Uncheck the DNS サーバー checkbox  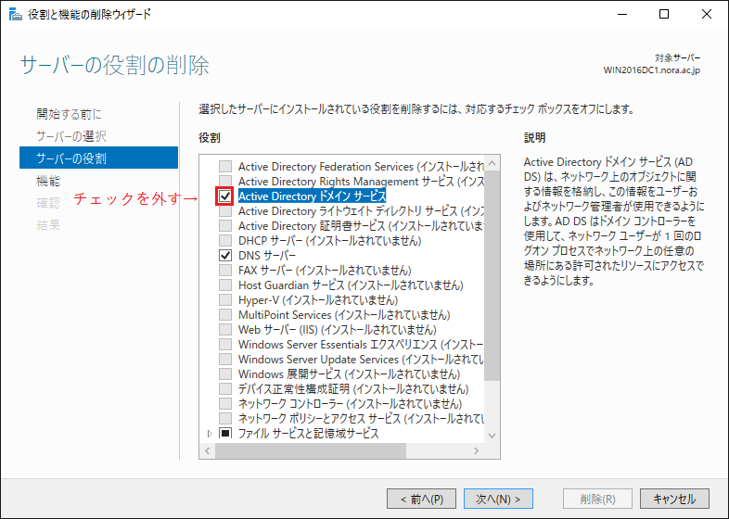[225, 256]
